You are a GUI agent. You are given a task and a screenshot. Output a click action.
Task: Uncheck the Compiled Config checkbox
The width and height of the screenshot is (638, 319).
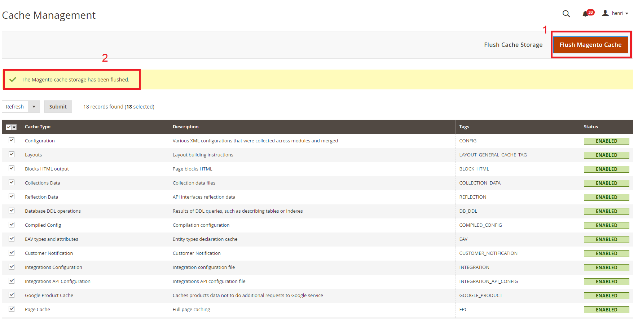[12, 225]
